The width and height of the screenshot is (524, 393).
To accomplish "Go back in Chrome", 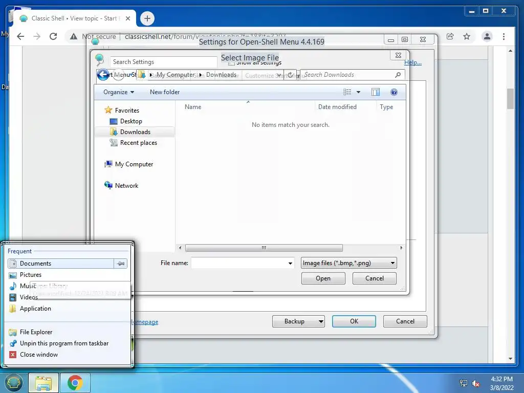I will [20, 36].
